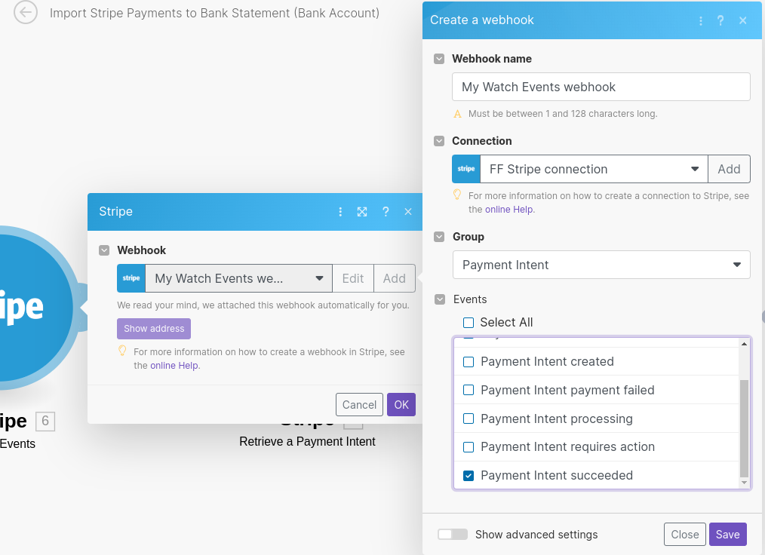Open the Group dropdown showing Payment Intent
This screenshot has height=555, width=765.
click(x=601, y=265)
